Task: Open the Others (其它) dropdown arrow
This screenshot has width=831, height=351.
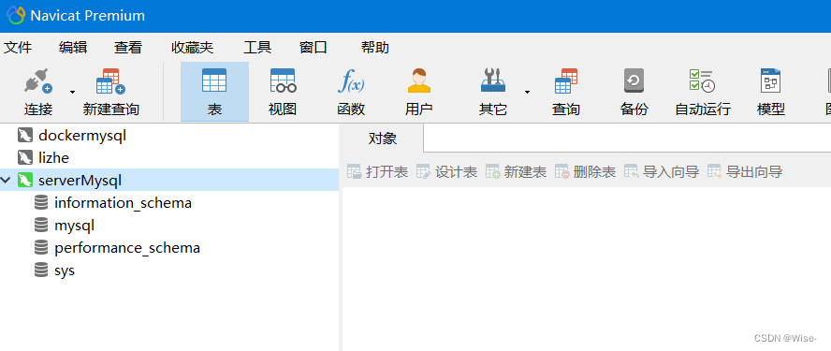Action: click(x=527, y=93)
